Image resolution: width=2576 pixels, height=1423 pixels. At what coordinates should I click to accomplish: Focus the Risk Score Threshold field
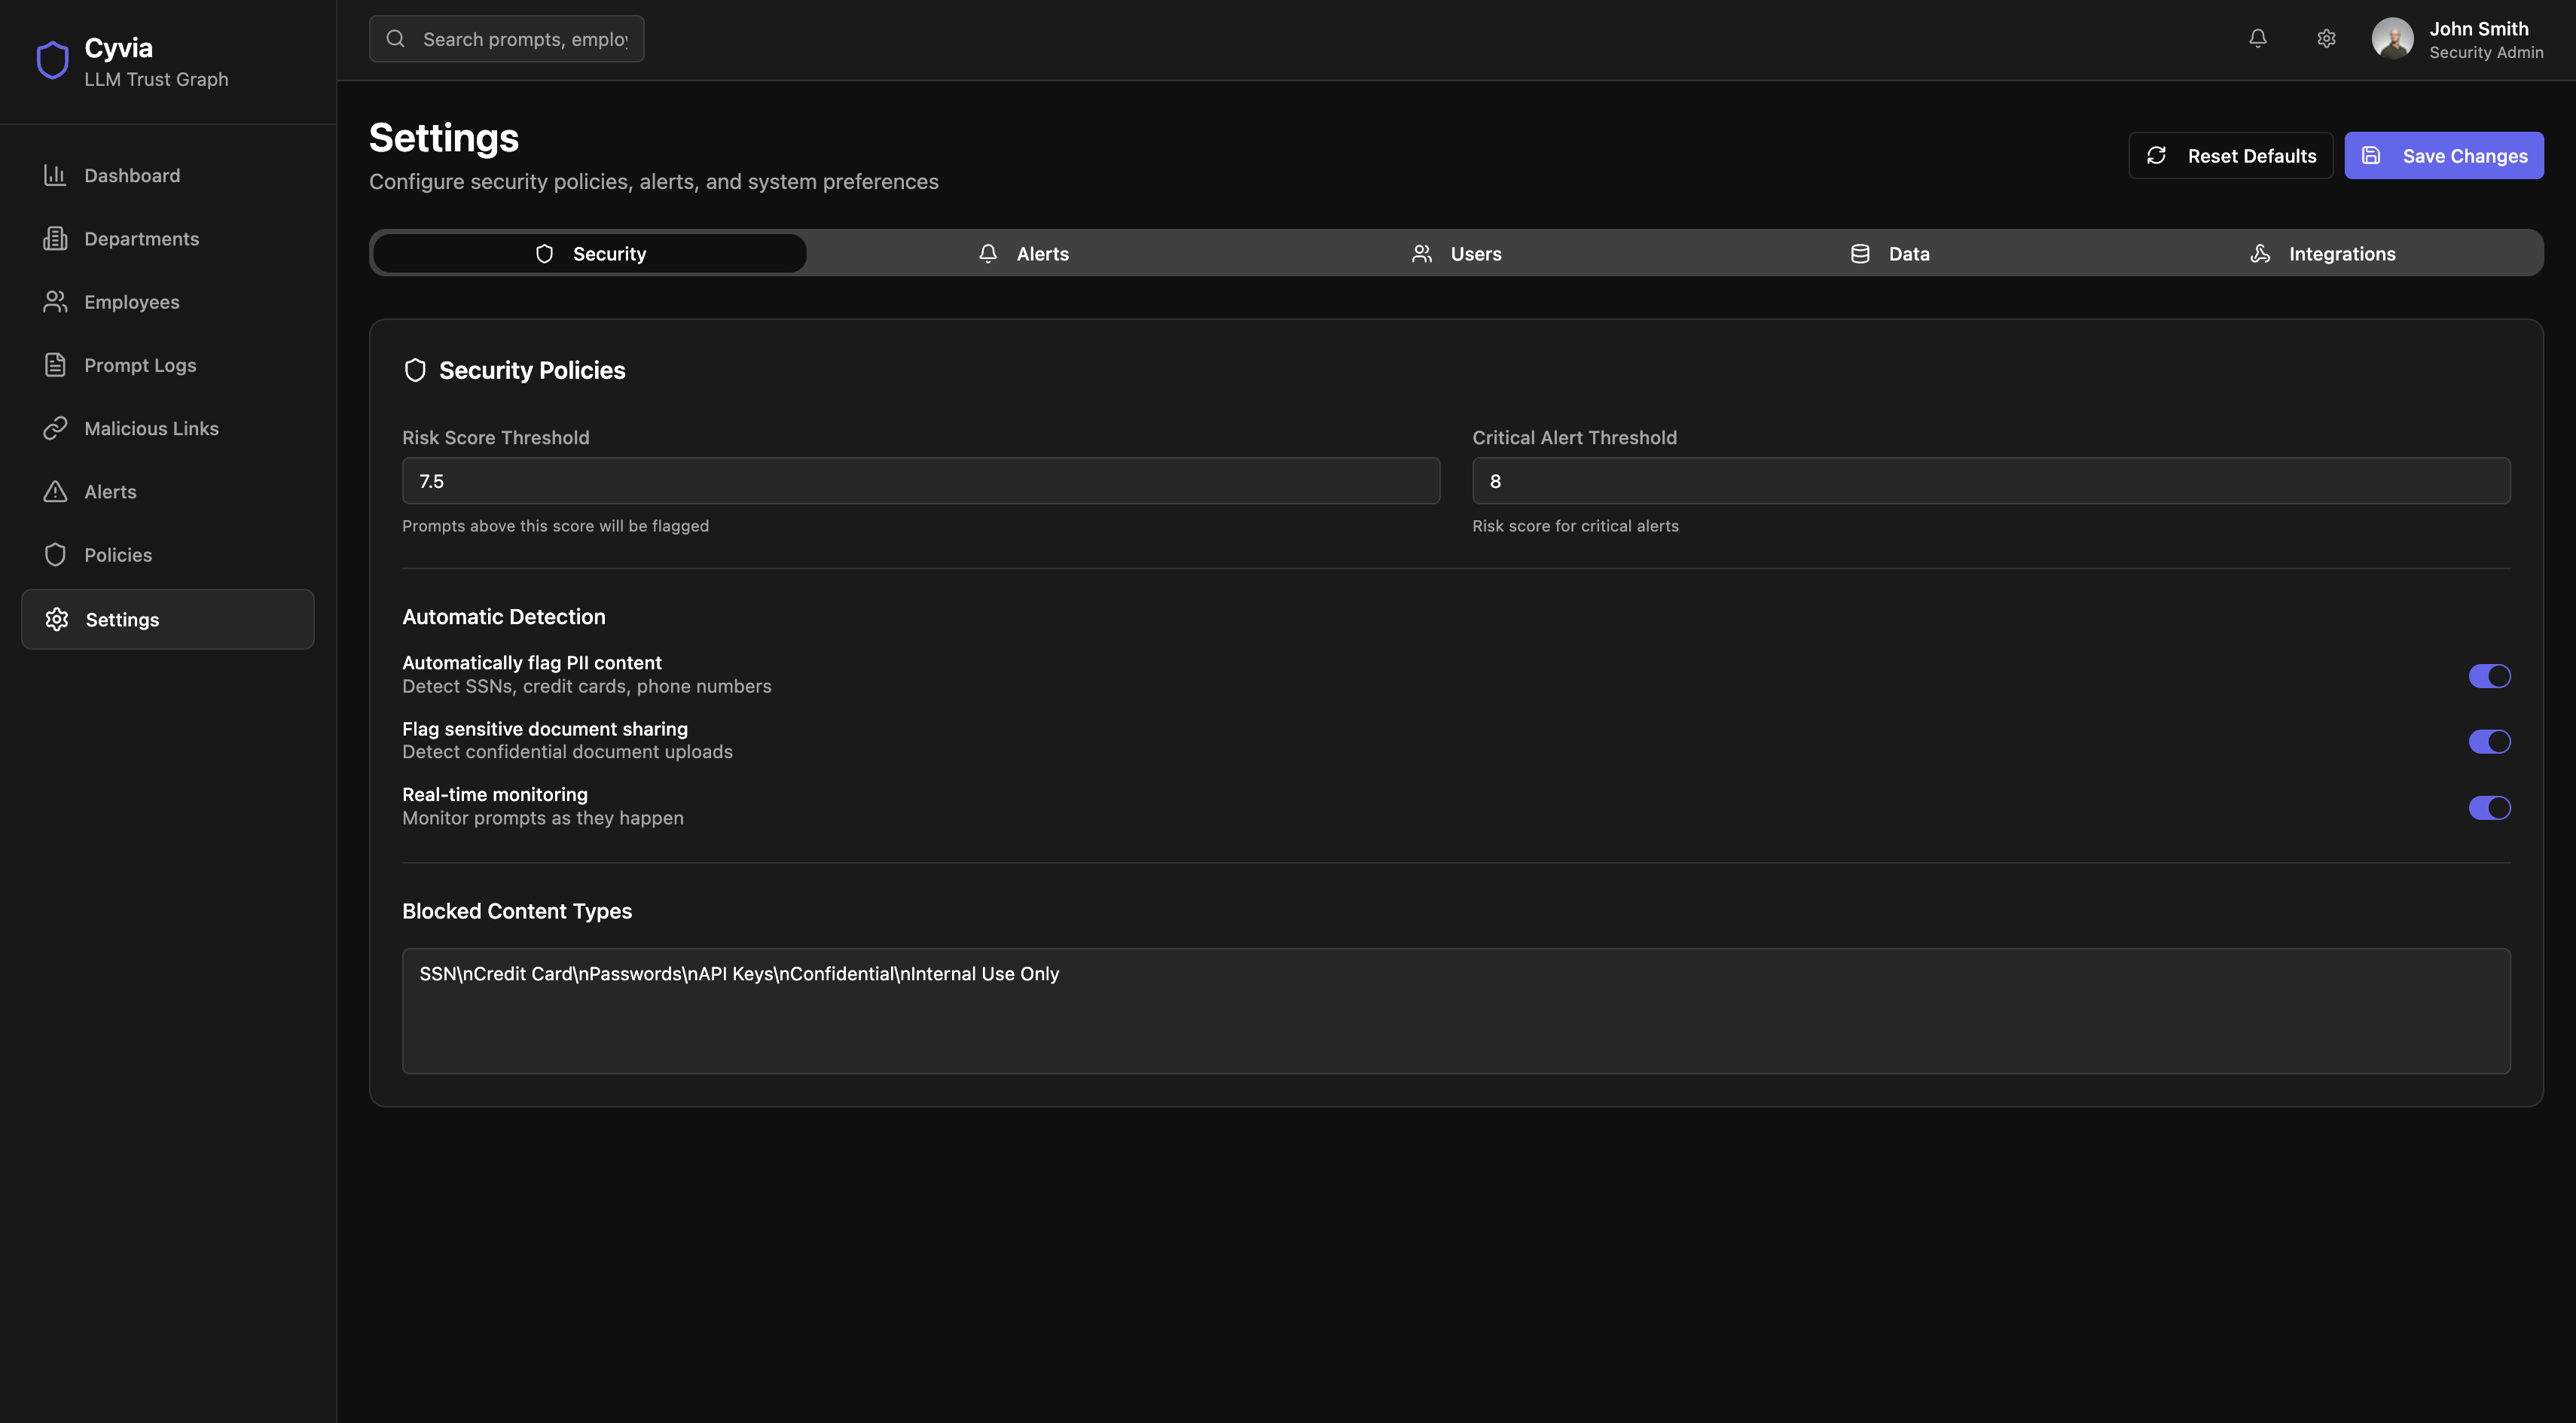click(920, 482)
